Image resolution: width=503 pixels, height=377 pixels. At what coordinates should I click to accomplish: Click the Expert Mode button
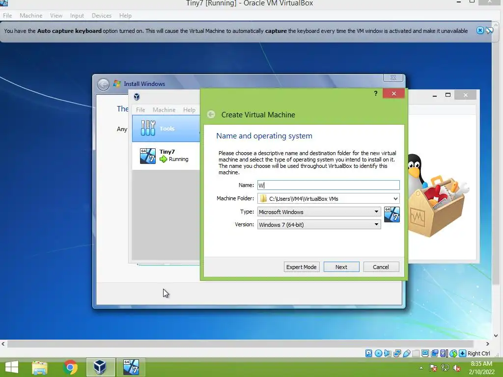pyautogui.click(x=301, y=267)
